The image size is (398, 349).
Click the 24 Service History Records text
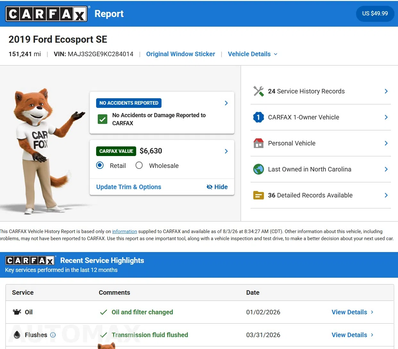pyautogui.click(x=306, y=91)
